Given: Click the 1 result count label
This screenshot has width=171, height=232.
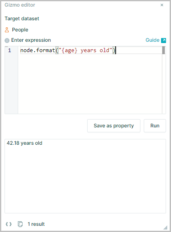Looking at the screenshot, I should pyautogui.click(x=36, y=224).
